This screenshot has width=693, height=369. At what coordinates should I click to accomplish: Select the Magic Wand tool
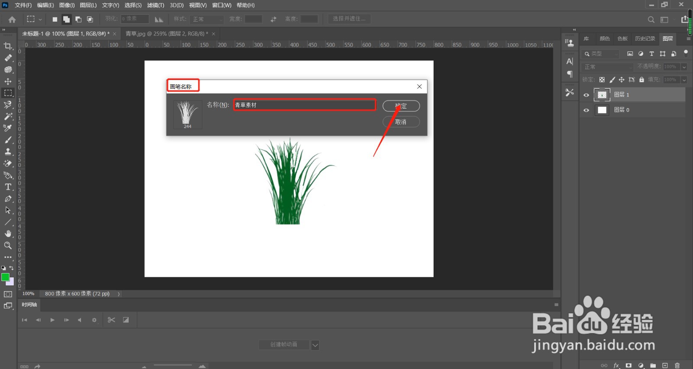click(x=8, y=116)
